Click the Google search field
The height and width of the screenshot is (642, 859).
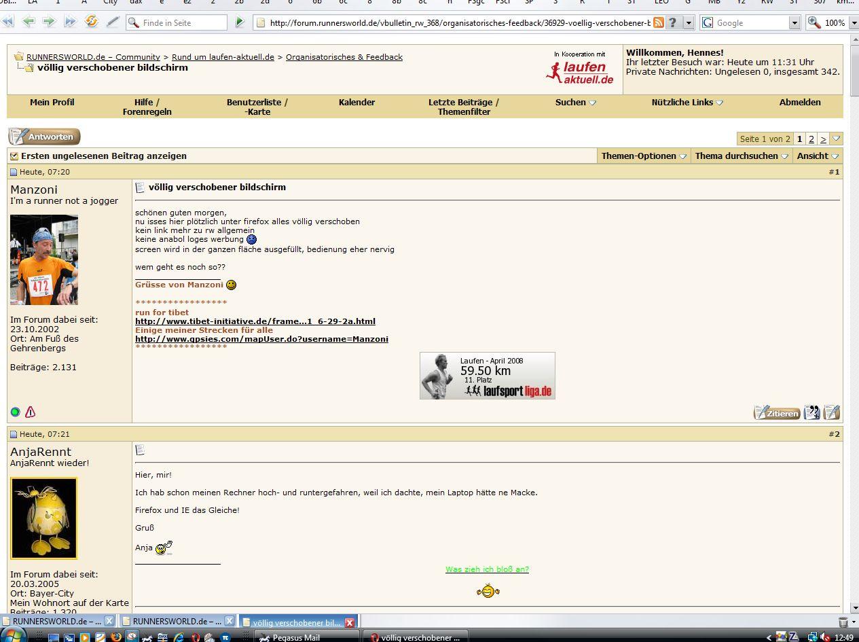[751, 23]
